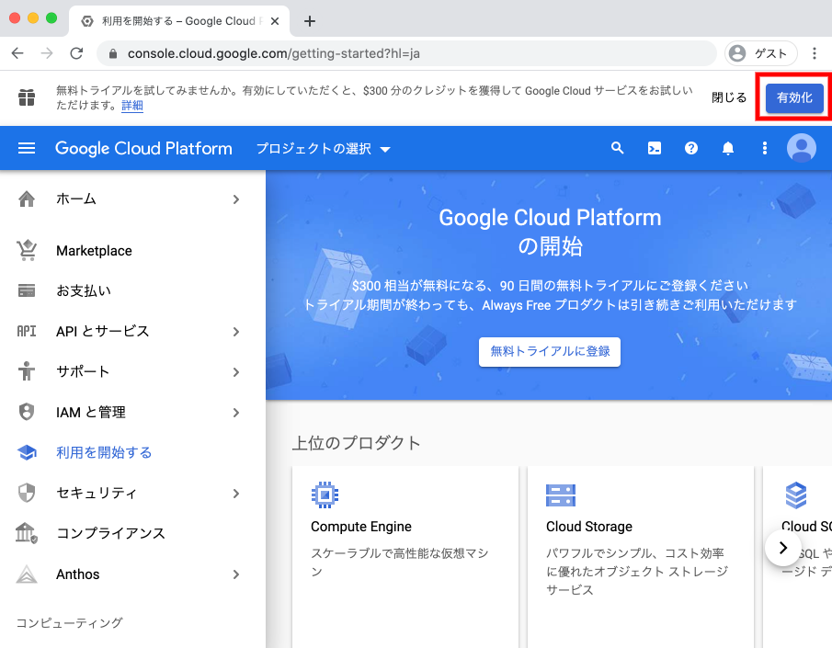Close the Google Cloud browser tab
Image resolution: width=832 pixels, height=648 pixels.
tap(275, 21)
